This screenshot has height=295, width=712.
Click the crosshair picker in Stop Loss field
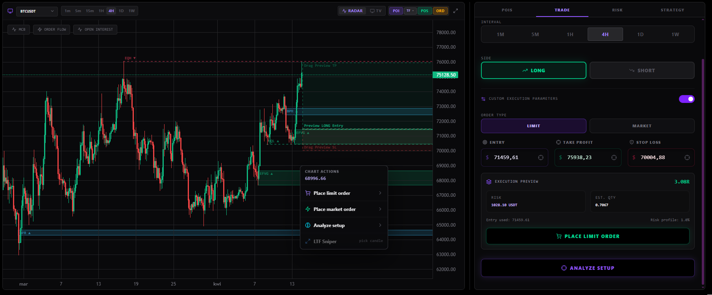tap(687, 158)
